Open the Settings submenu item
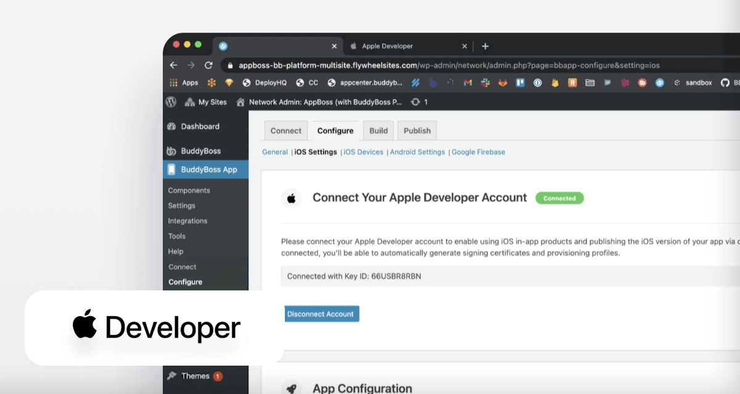Screen dimensions: 740x394 (181, 206)
